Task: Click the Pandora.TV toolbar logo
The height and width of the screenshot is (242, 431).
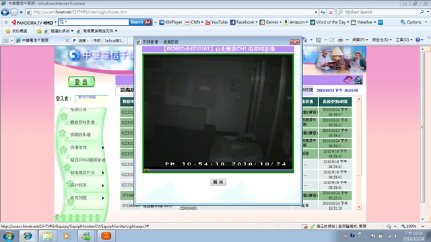Action: pos(32,22)
